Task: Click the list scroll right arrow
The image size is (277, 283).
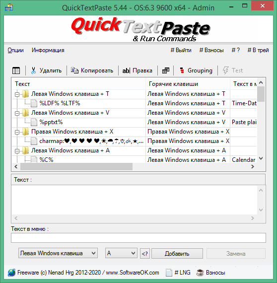Action: (x=253, y=167)
